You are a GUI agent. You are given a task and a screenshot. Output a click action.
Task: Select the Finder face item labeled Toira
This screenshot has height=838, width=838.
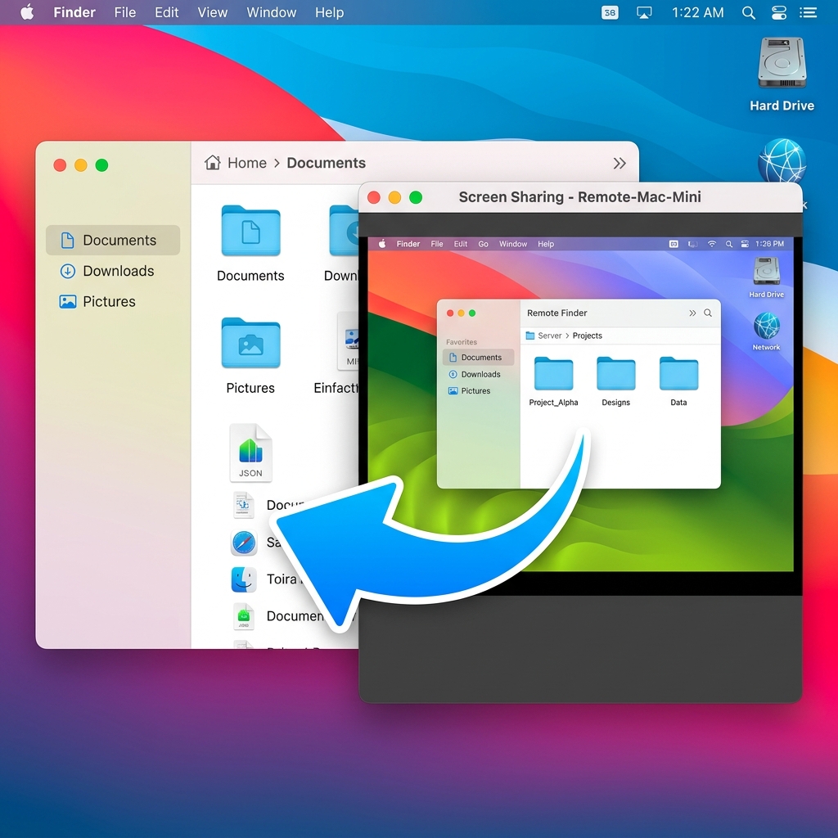coord(244,579)
